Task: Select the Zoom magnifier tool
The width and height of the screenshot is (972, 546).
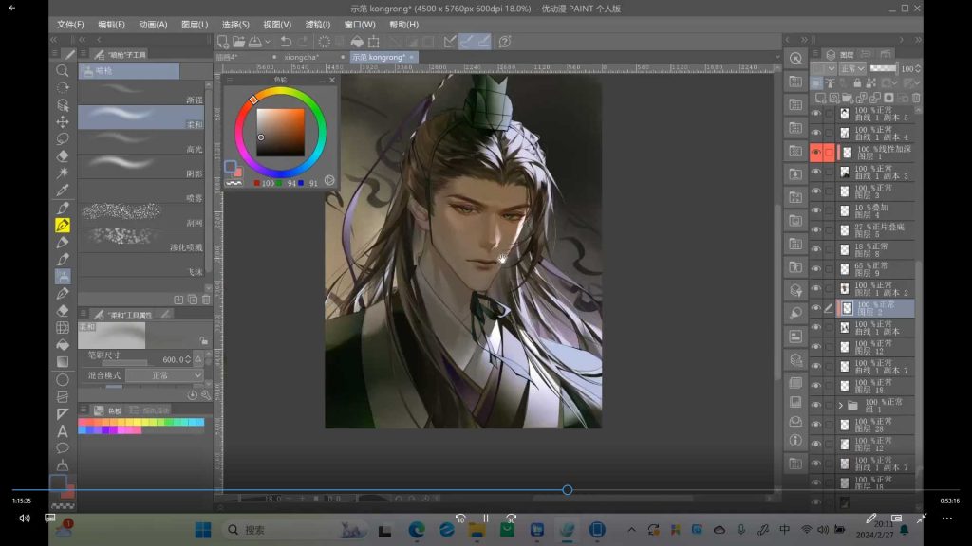Action: [x=63, y=71]
